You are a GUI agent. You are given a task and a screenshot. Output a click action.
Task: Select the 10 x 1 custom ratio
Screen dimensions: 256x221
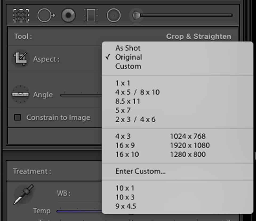tap(178, 188)
